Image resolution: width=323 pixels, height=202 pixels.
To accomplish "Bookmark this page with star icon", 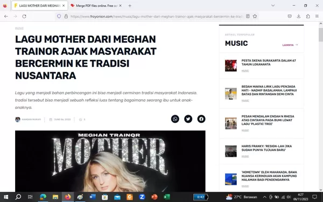I will coord(255,16).
